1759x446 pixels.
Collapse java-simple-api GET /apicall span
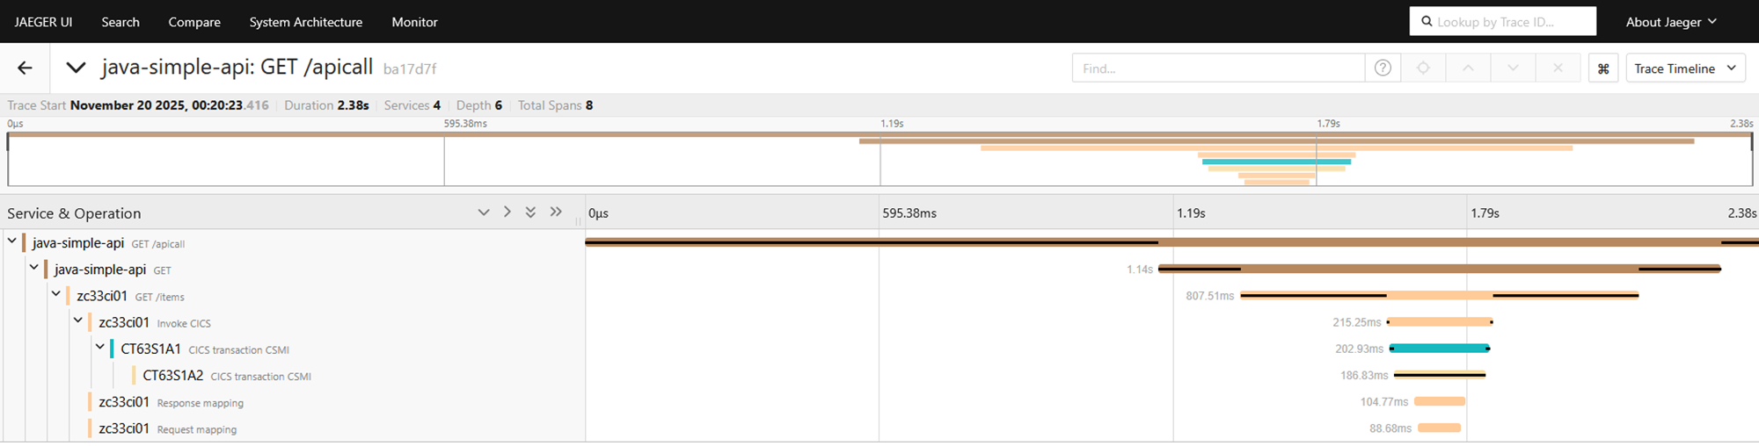coord(12,241)
